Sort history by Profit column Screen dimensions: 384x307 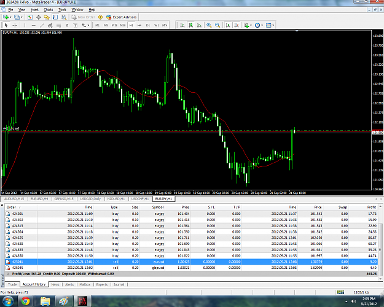[x=364, y=207]
